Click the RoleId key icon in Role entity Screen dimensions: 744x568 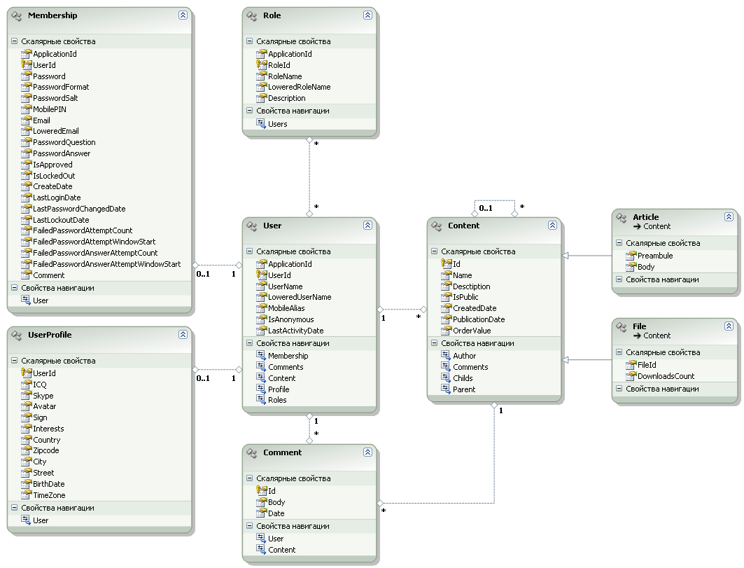pos(262,65)
